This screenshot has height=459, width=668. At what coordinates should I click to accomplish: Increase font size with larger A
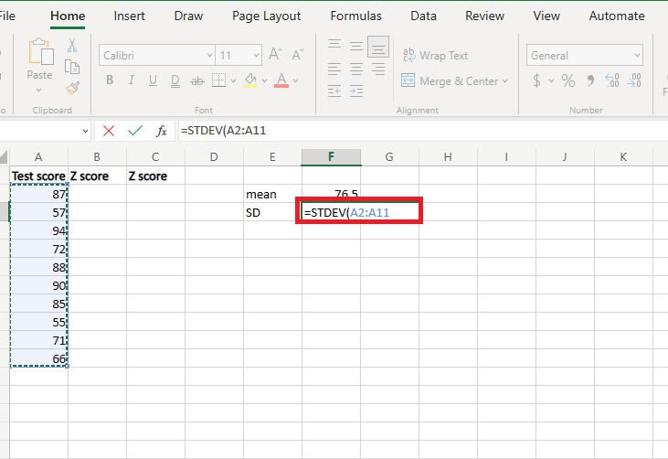click(275, 54)
